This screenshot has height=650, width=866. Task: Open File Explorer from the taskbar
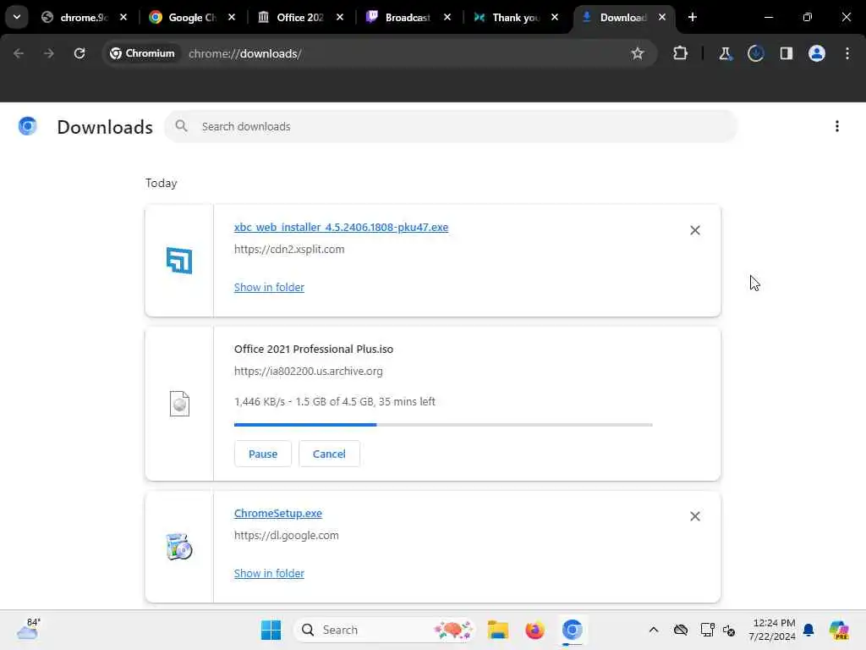point(497,630)
